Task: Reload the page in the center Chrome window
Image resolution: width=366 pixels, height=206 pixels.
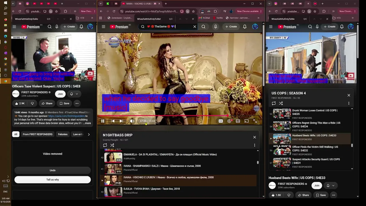Action: click(114, 11)
